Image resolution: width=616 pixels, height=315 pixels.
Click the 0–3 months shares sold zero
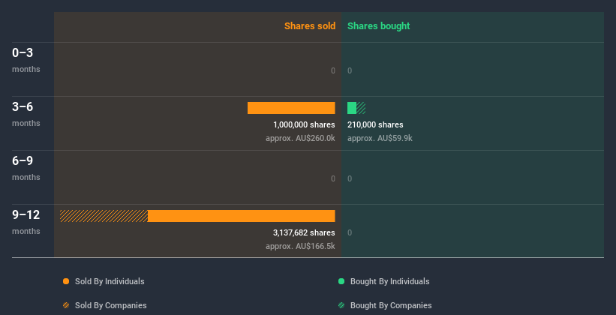click(x=333, y=70)
